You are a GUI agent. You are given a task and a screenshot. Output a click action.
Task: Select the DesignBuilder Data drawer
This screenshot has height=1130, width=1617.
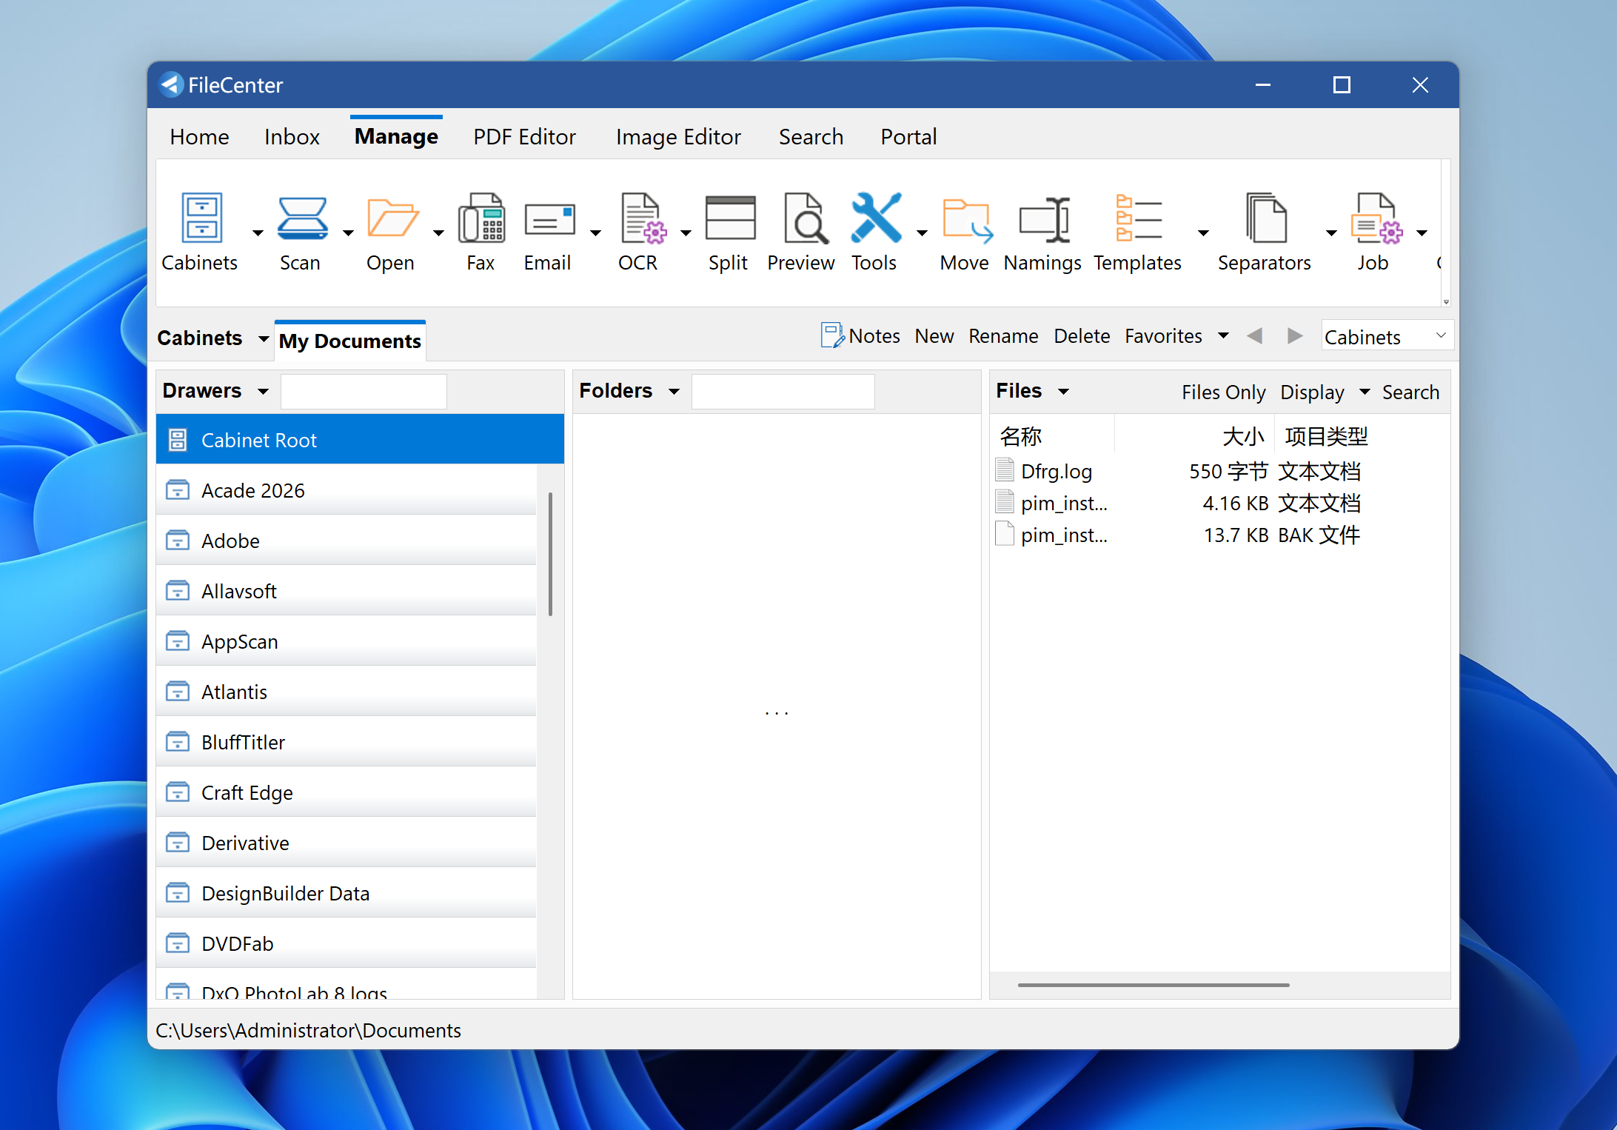(346, 893)
